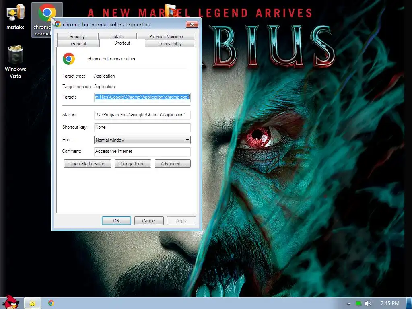
Task: Open the volume speaker tray icon
Action: tap(368, 303)
